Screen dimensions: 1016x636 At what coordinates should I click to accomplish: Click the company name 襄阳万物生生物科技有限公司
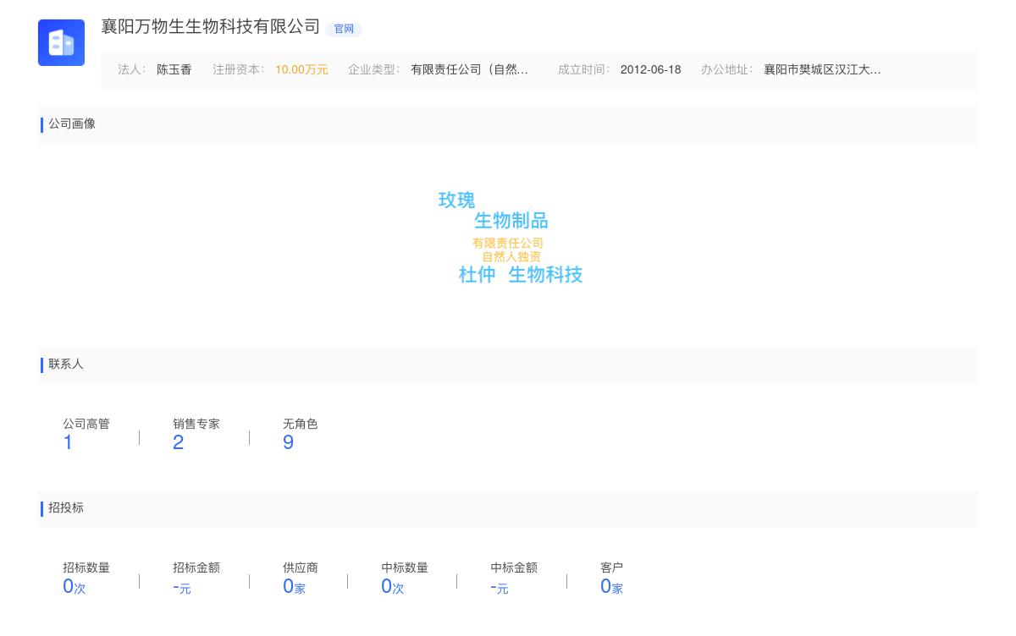211,27
